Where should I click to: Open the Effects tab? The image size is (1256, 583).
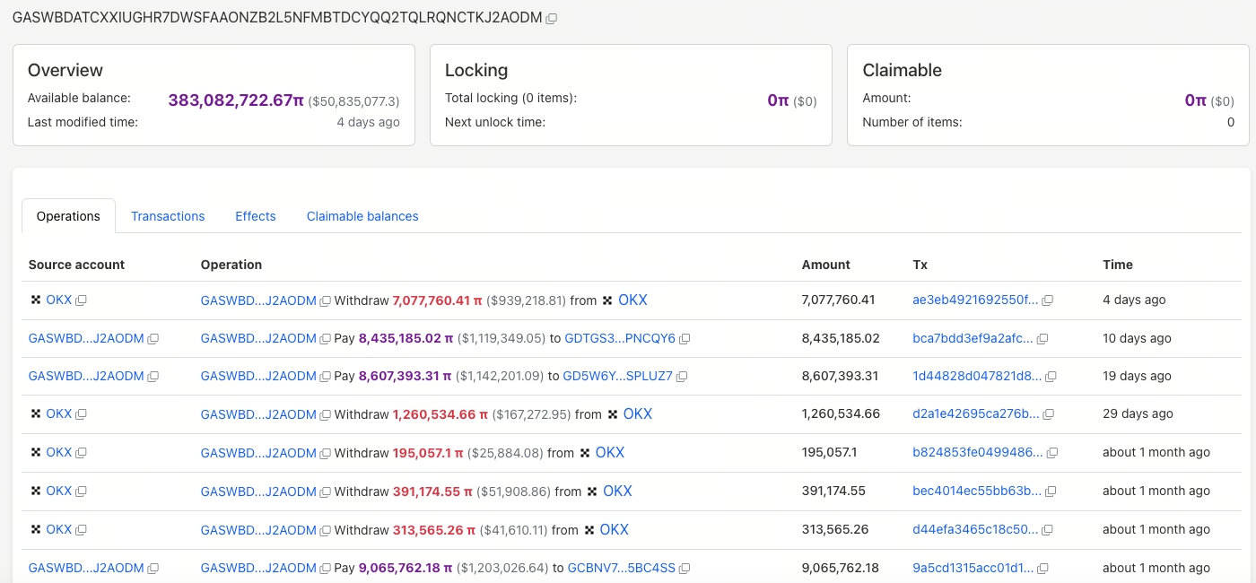point(256,216)
